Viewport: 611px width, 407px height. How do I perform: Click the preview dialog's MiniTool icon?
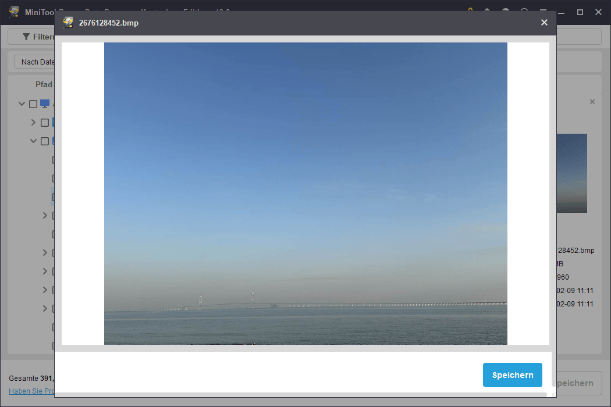pyautogui.click(x=68, y=23)
